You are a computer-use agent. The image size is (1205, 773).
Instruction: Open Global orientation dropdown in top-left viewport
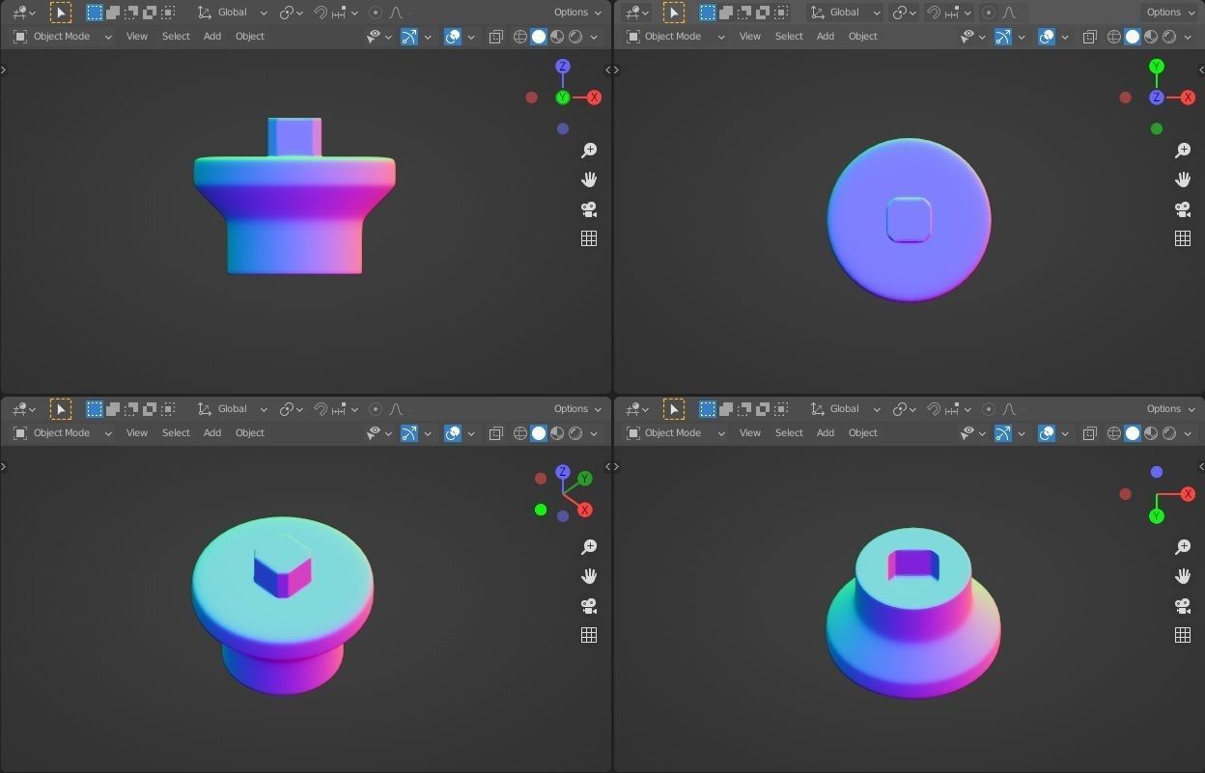233,13
